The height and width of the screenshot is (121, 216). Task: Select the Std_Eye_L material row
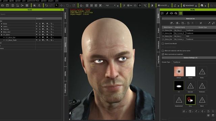(189, 36)
